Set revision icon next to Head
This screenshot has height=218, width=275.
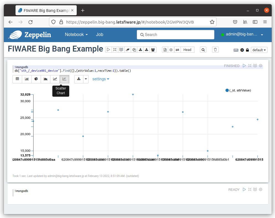[x=171, y=50]
